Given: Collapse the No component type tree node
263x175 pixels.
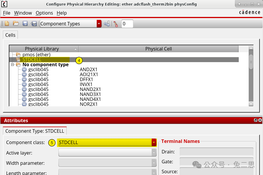Looking at the screenshot, I should (x=12, y=64).
